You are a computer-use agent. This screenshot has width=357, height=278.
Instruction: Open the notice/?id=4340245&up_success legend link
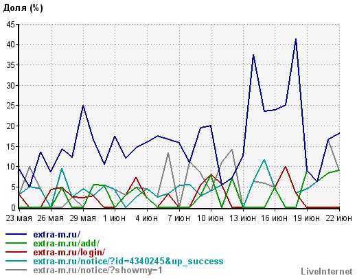(x=128, y=261)
